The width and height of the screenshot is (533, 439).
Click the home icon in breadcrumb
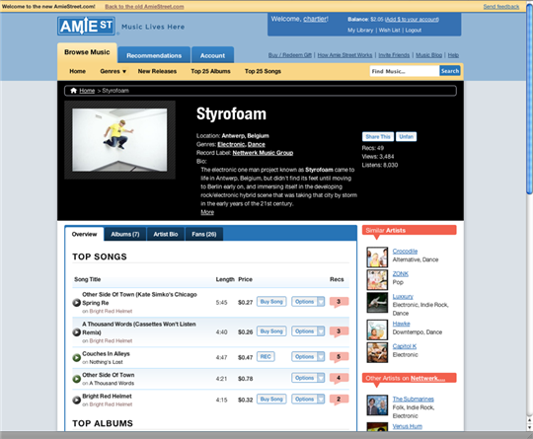73,91
